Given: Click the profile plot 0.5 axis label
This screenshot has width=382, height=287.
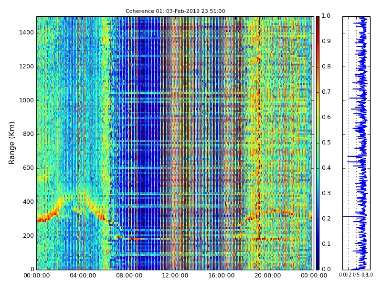Looking at the screenshot, I should pos(356,275).
